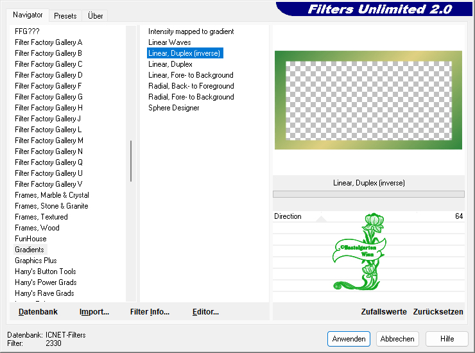Screen dimensions: 475x353
Task: Open Hilfe help button
Action: click(447, 339)
